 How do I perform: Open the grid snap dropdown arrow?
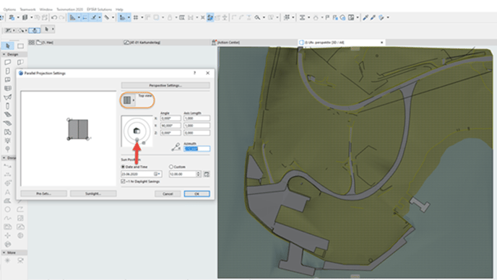[142, 17]
